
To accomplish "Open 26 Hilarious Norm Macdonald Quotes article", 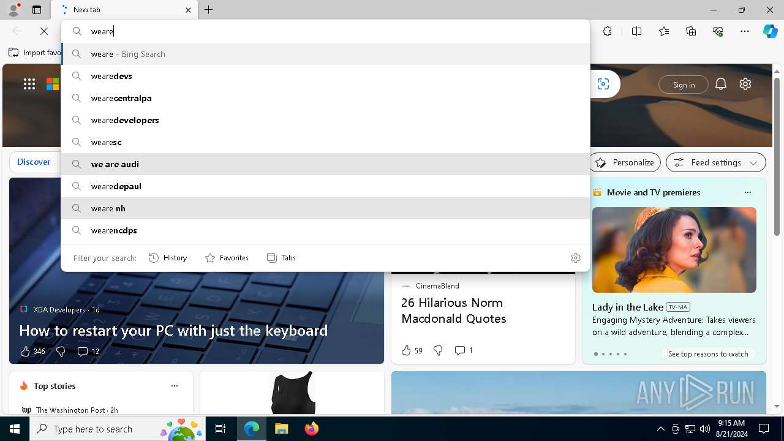I will [454, 311].
